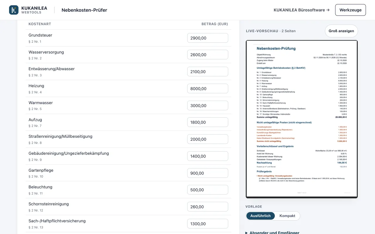Open the KUKANILEA Bürosoftware link
This screenshot has width=375, height=234.
[301, 10]
